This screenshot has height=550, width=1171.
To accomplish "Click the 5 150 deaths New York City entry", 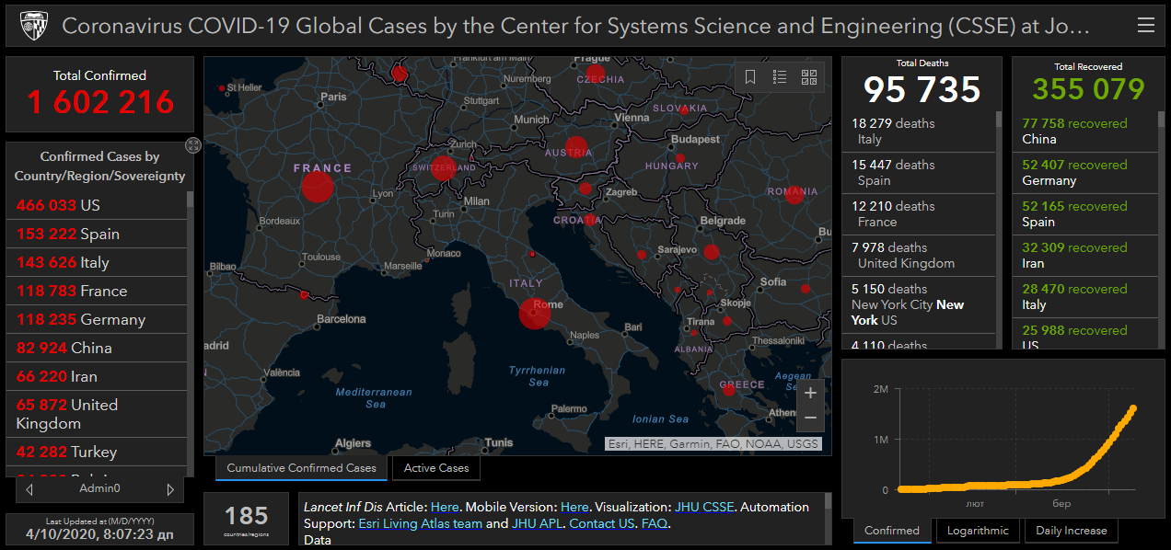I will [919, 304].
